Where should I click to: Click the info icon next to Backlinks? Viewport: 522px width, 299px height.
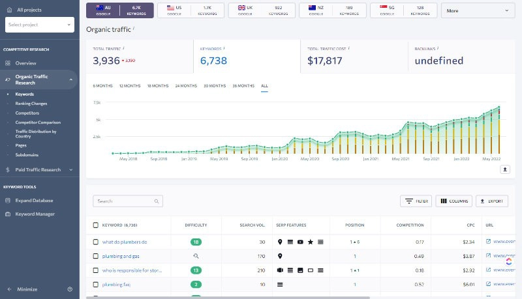(438, 48)
